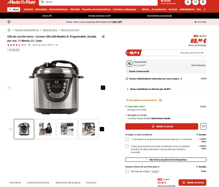Select the woman cooking thumbnail image
The height and width of the screenshot is (187, 219).
pyautogui.click(x=46, y=129)
